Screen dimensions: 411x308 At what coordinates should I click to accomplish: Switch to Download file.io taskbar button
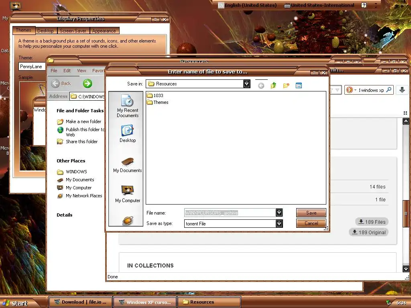(x=81, y=302)
